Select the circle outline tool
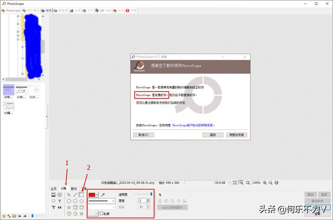This screenshot has width=333, height=220. tap(75, 201)
